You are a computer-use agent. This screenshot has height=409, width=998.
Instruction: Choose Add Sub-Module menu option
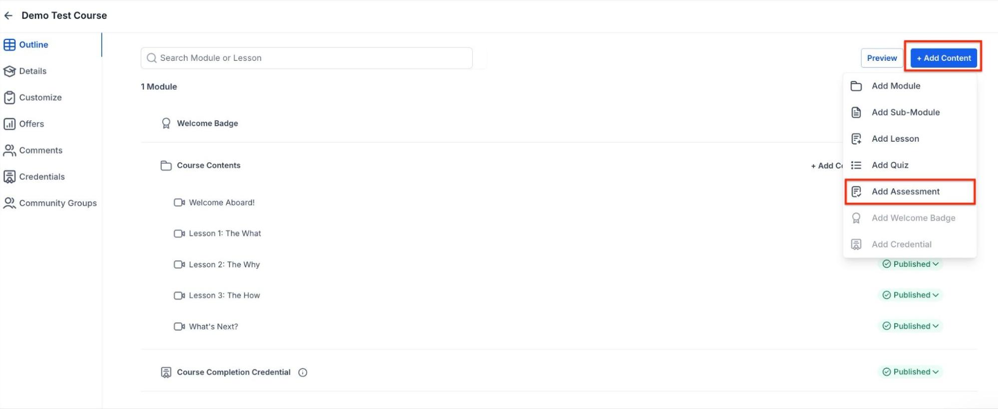point(905,112)
